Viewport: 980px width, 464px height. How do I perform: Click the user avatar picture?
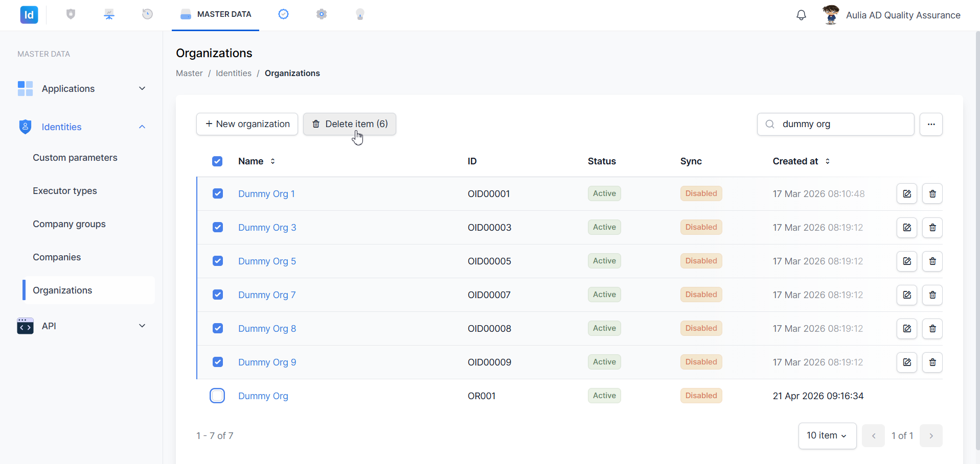(x=831, y=15)
